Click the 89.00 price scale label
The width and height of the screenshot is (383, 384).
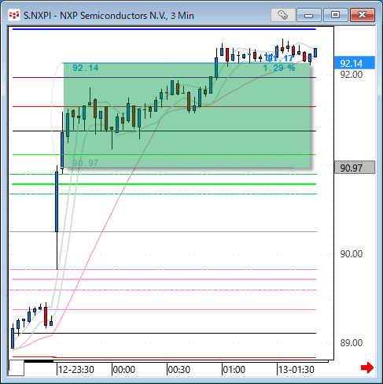coord(351,343)
